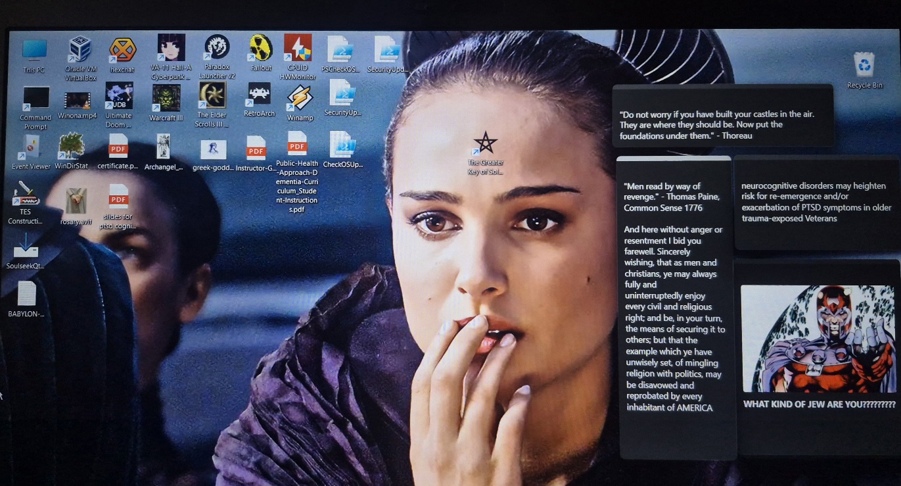
Task: Open CPUID HWMonitor shortcut
Action: point(298,57)
